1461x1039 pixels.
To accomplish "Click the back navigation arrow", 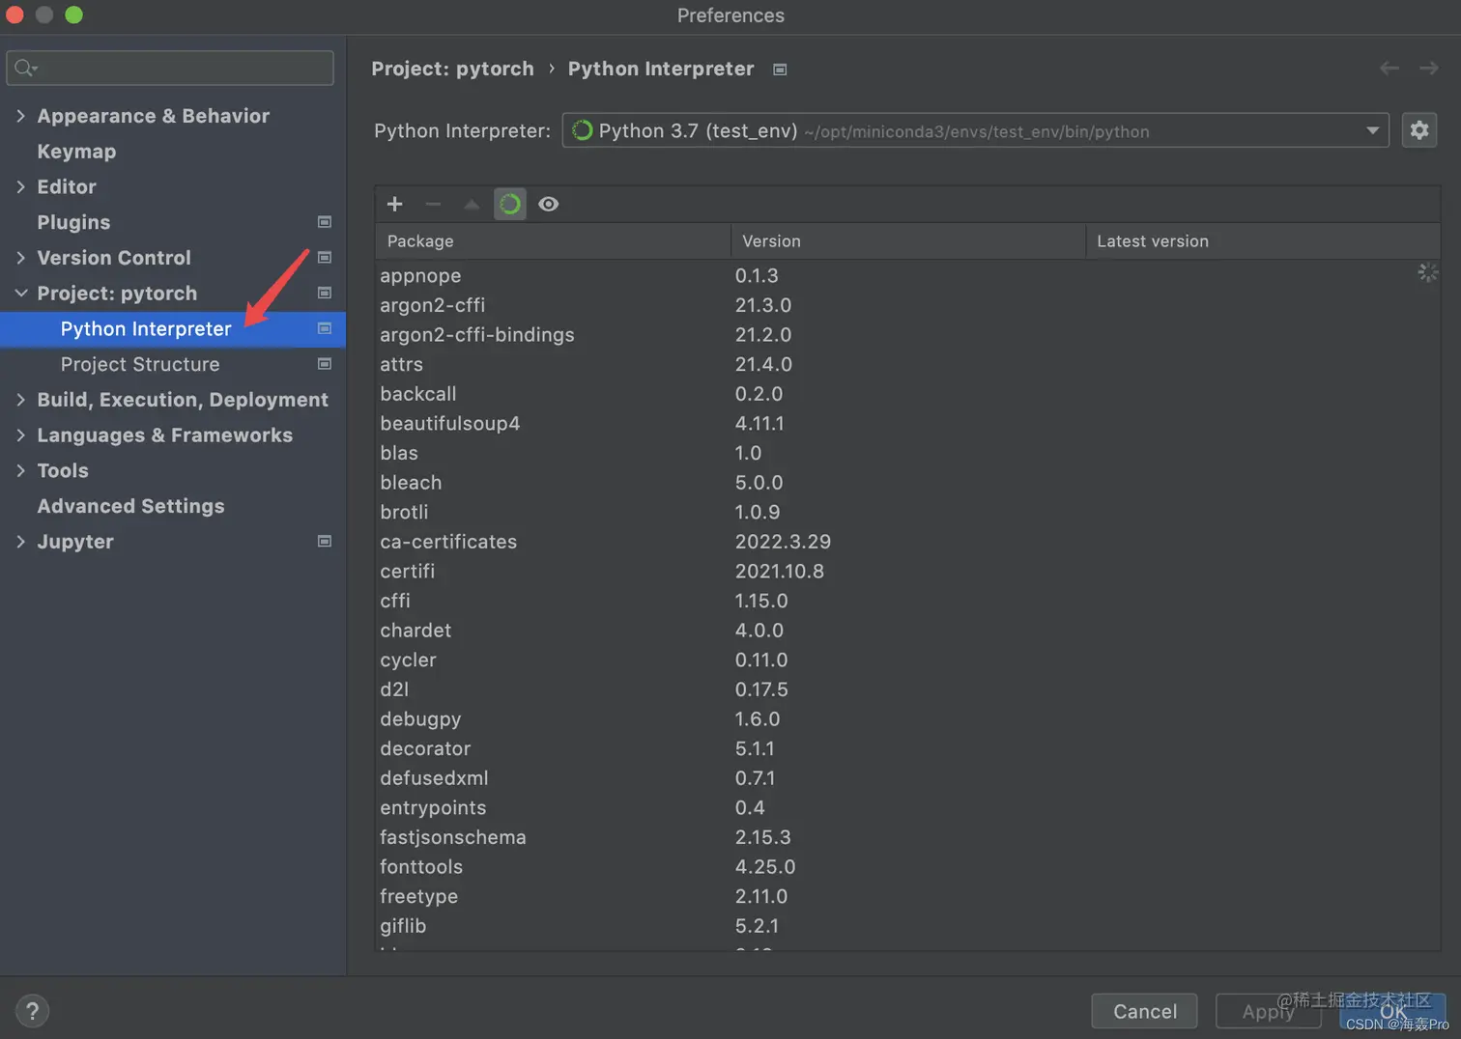I will click(x=1389, y=68).
